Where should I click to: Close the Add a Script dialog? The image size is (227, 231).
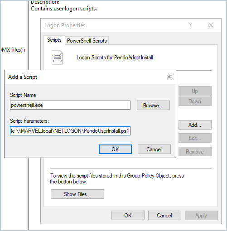(x=169, y=77)
